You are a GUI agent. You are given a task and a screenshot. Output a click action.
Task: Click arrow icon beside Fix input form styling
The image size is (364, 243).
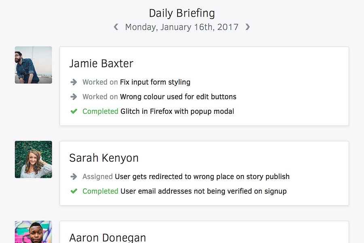(x=74, y=82)
